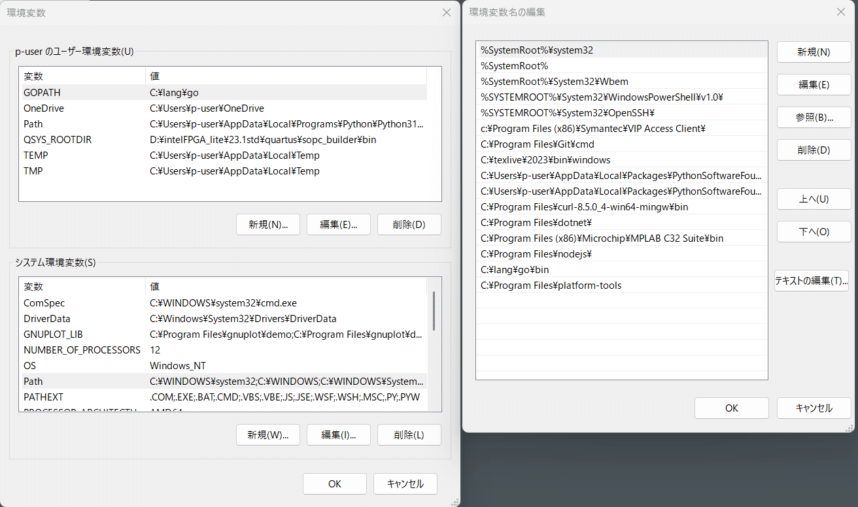
Task: Move entry down with 下へ(O)
Action: (814, 232)
